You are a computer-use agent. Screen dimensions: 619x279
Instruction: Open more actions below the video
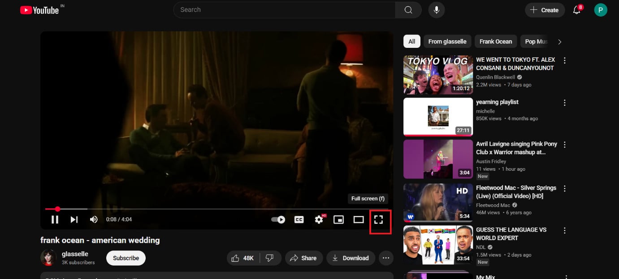(x=386, y=258)
